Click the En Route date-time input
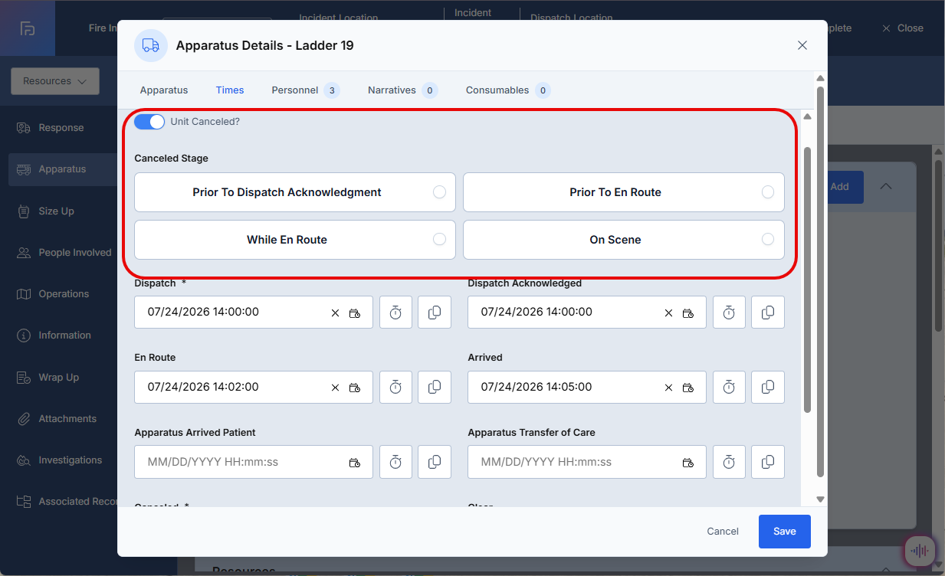945x576 pixels. coord(254,388)
